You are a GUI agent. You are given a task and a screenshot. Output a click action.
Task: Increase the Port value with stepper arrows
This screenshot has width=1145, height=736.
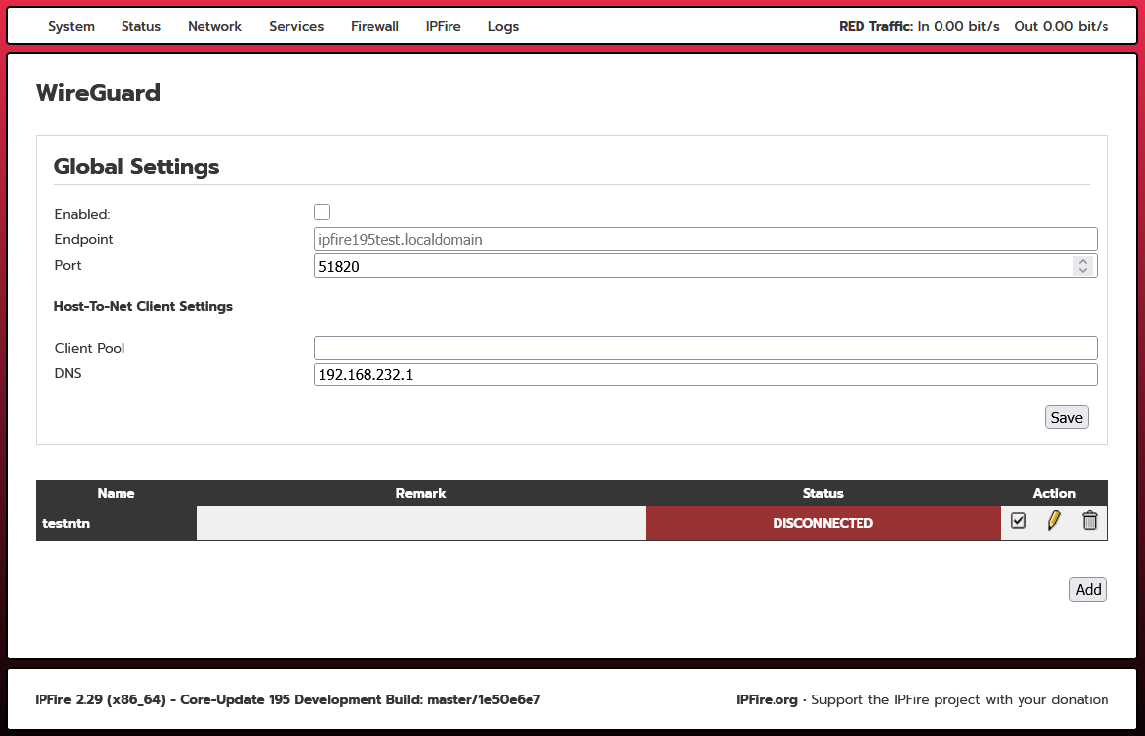pos(1082,261)
